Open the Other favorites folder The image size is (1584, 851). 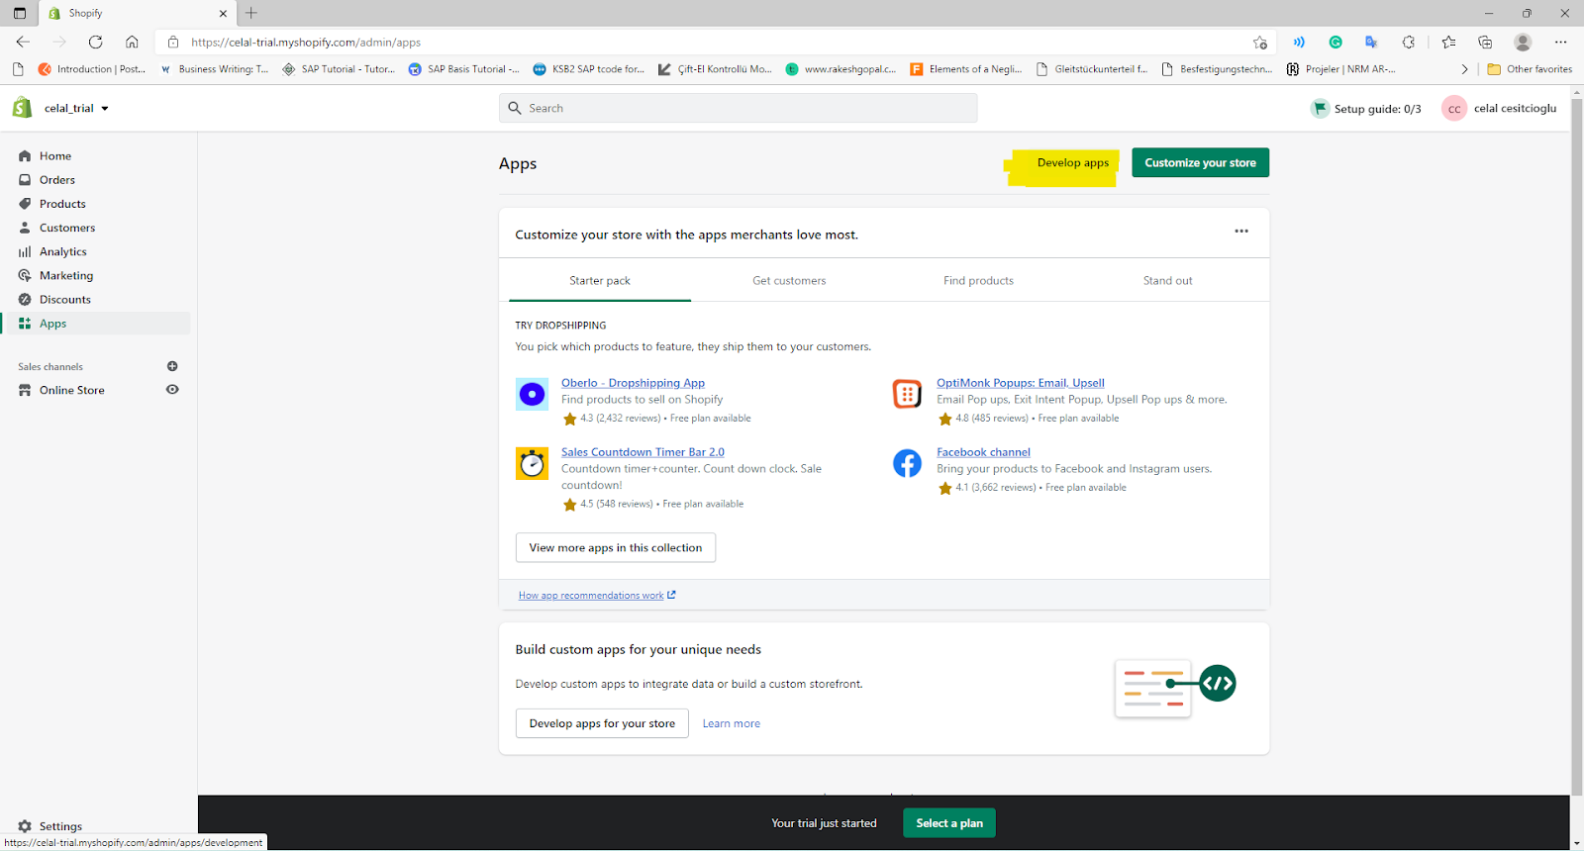[x=1530, y=69]
